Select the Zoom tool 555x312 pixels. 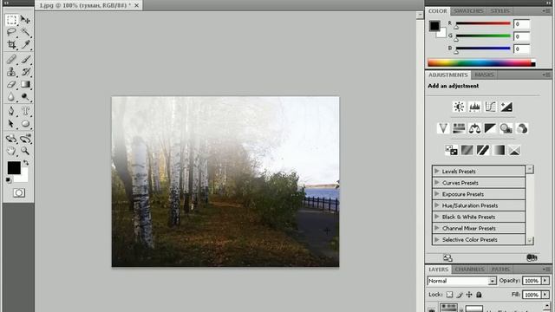(25, 151)
